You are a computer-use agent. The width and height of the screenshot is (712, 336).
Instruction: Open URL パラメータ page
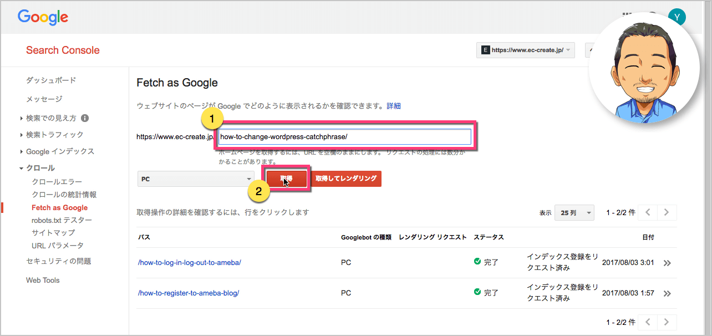point(58,246)
